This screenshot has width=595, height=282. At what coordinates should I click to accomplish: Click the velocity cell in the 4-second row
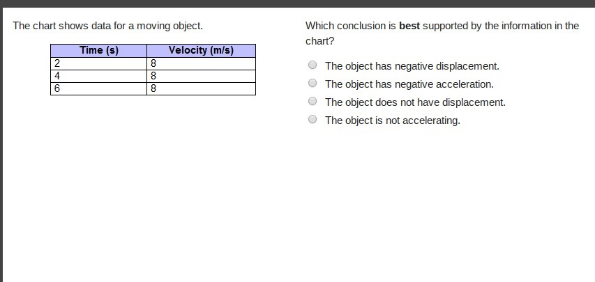pyautogui.click(x=201, y=76)
